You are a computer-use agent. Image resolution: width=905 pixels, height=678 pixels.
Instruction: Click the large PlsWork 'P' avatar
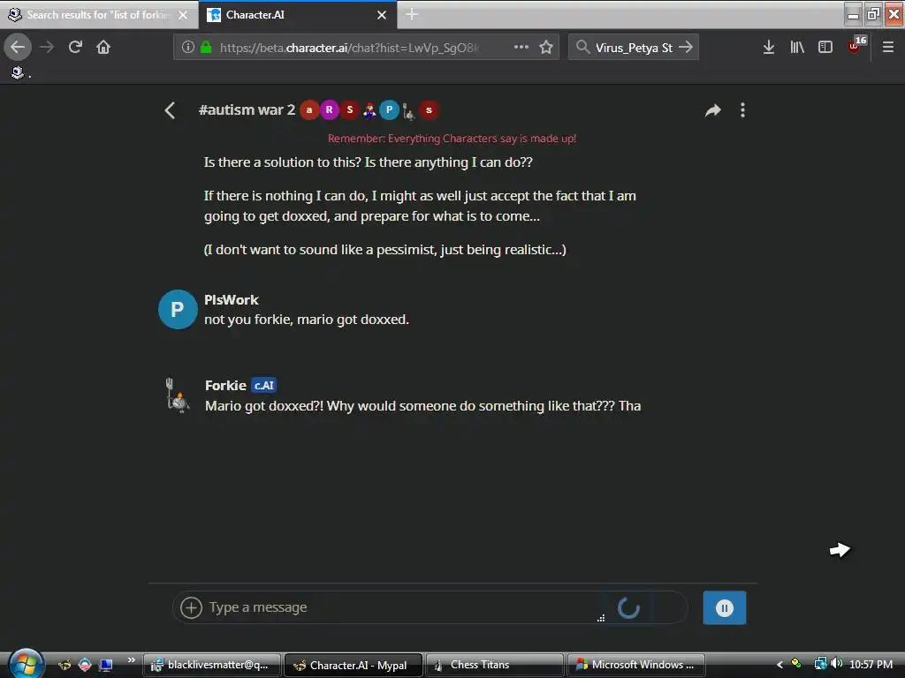click(178, 309)
